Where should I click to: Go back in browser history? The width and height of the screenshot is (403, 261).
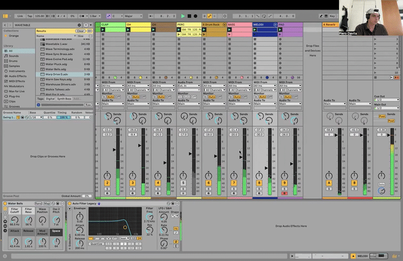[5, 25]
